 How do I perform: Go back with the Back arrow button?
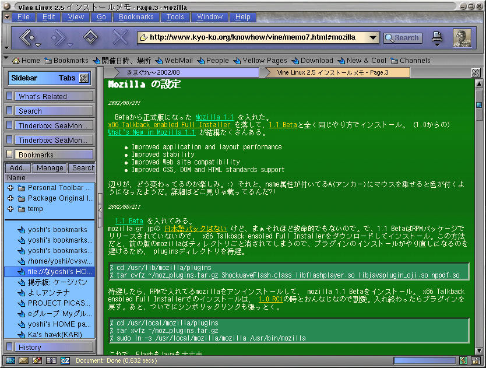coord(27,37)
